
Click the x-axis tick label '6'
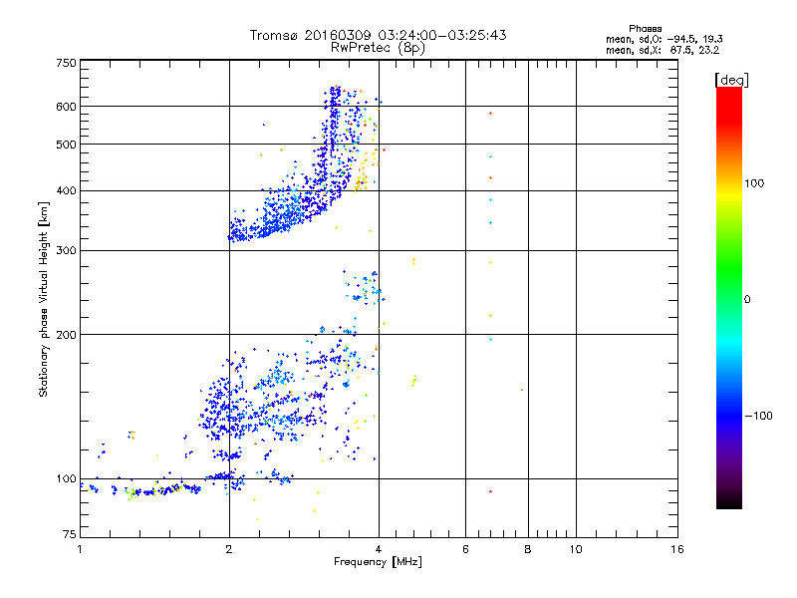click(x=465, y=549)
